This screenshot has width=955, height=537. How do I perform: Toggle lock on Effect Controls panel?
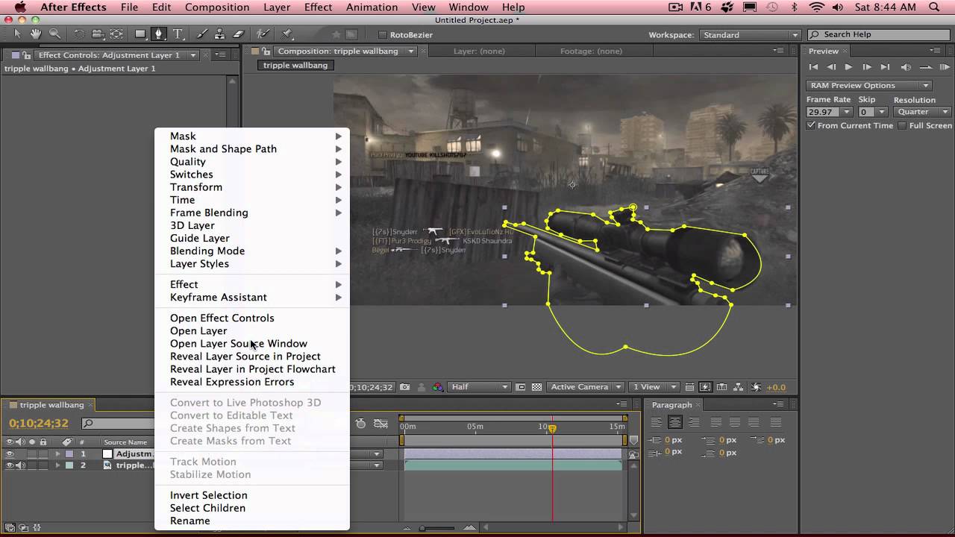click(x=27, y=54)
